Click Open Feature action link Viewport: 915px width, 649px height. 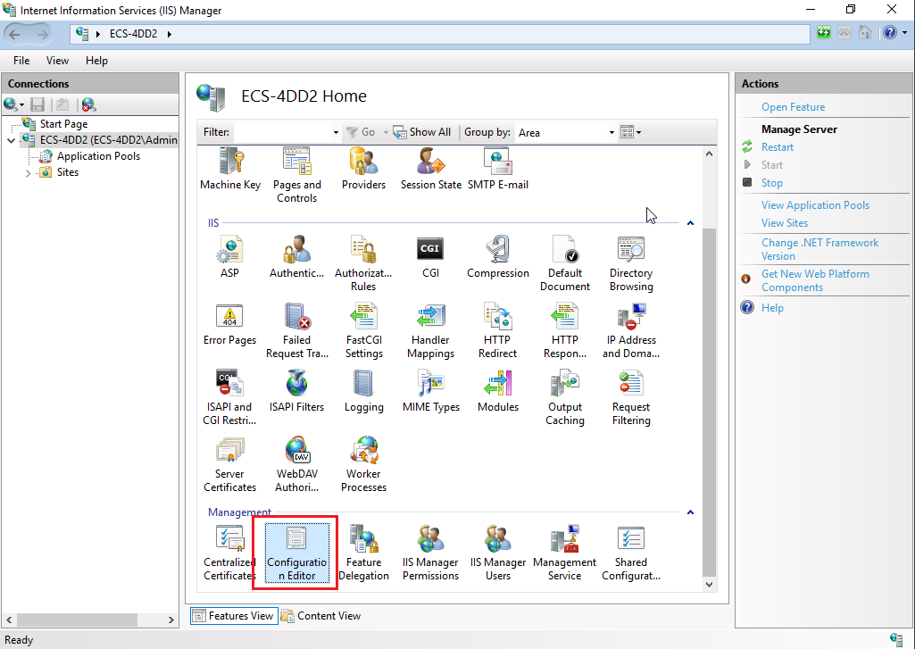point(793,107)
